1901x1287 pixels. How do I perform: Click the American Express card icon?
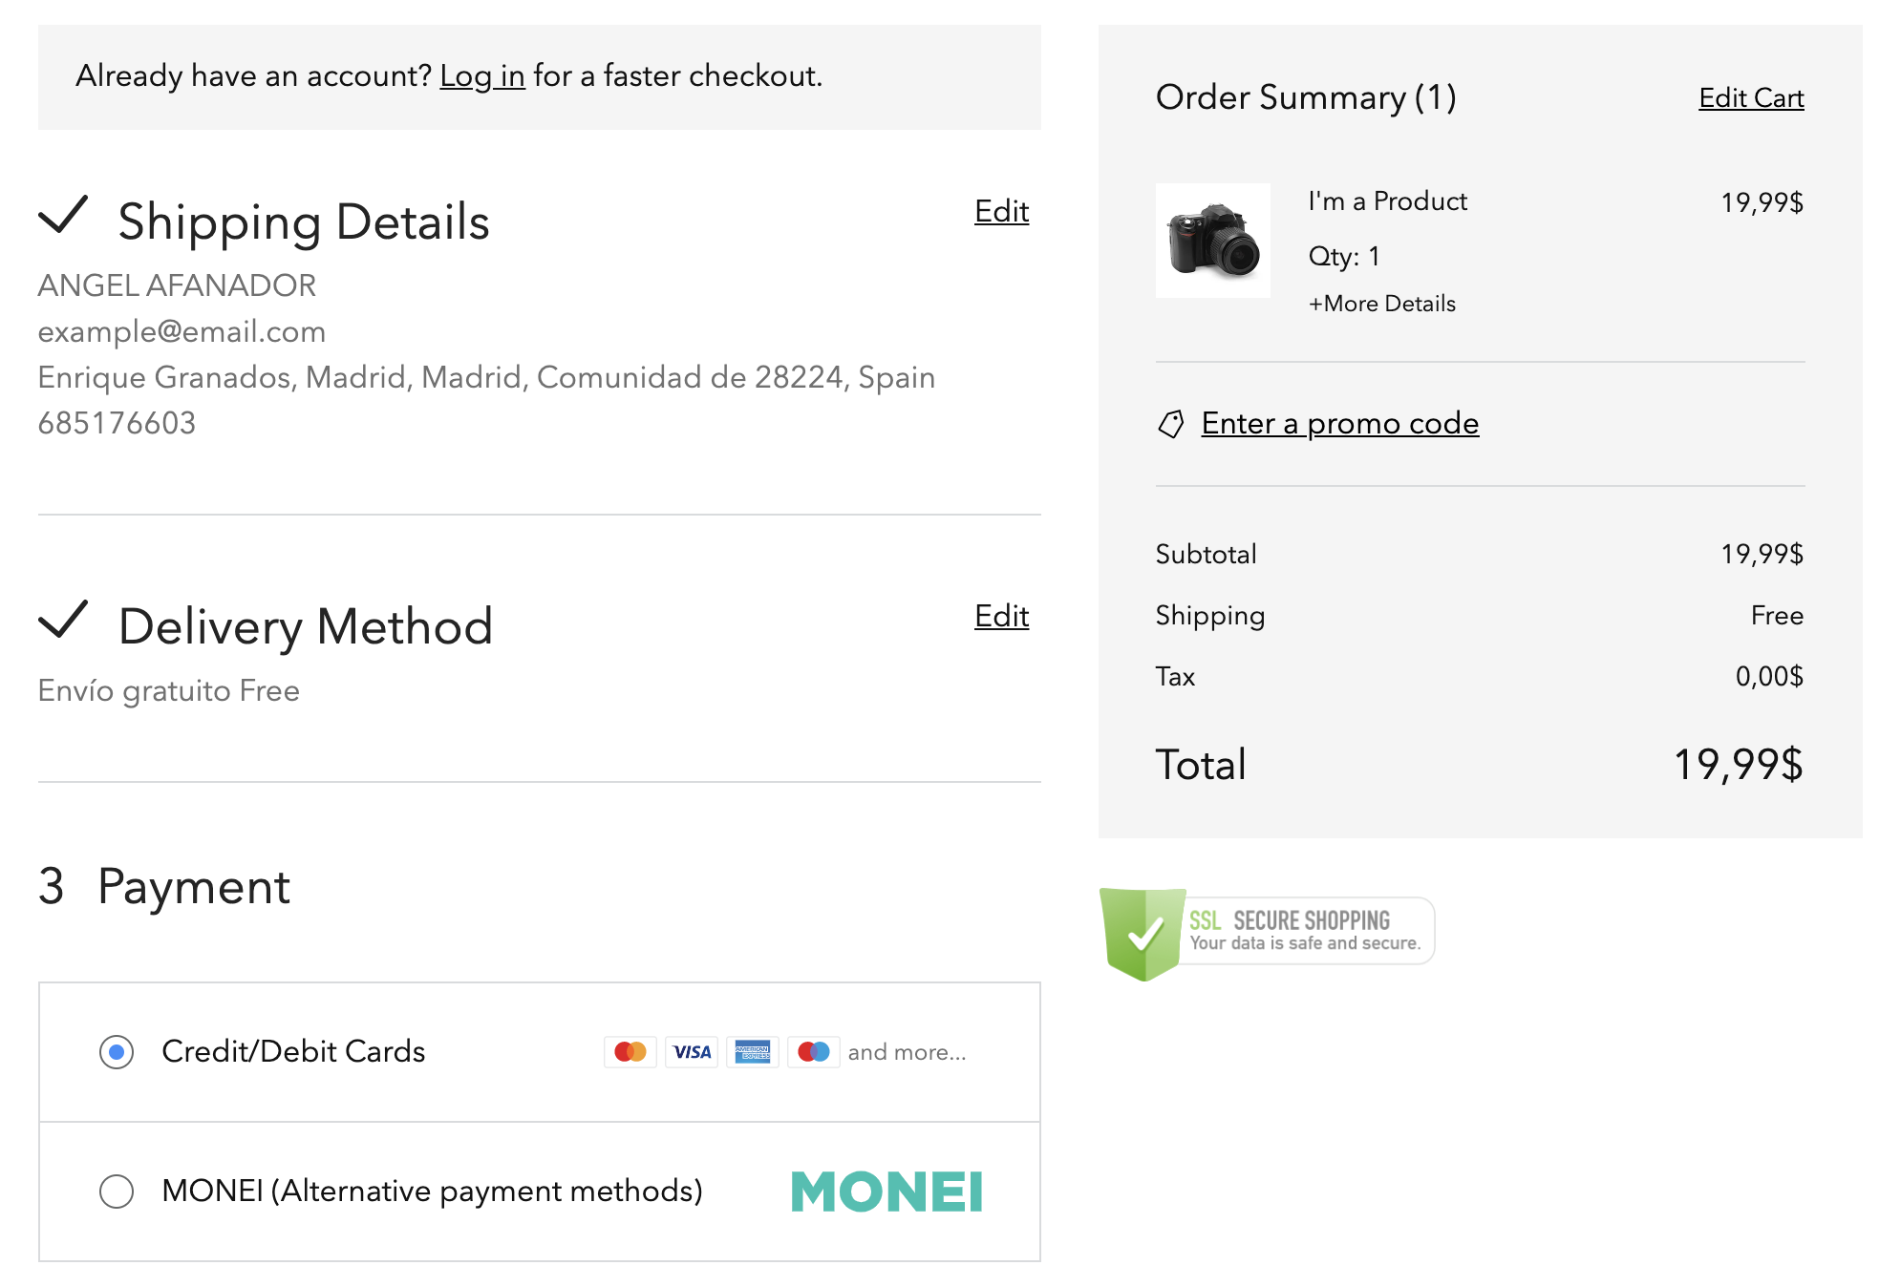(x=753, y=1052)
